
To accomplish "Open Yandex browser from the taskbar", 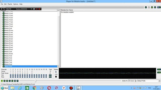I will click(64, 88).
